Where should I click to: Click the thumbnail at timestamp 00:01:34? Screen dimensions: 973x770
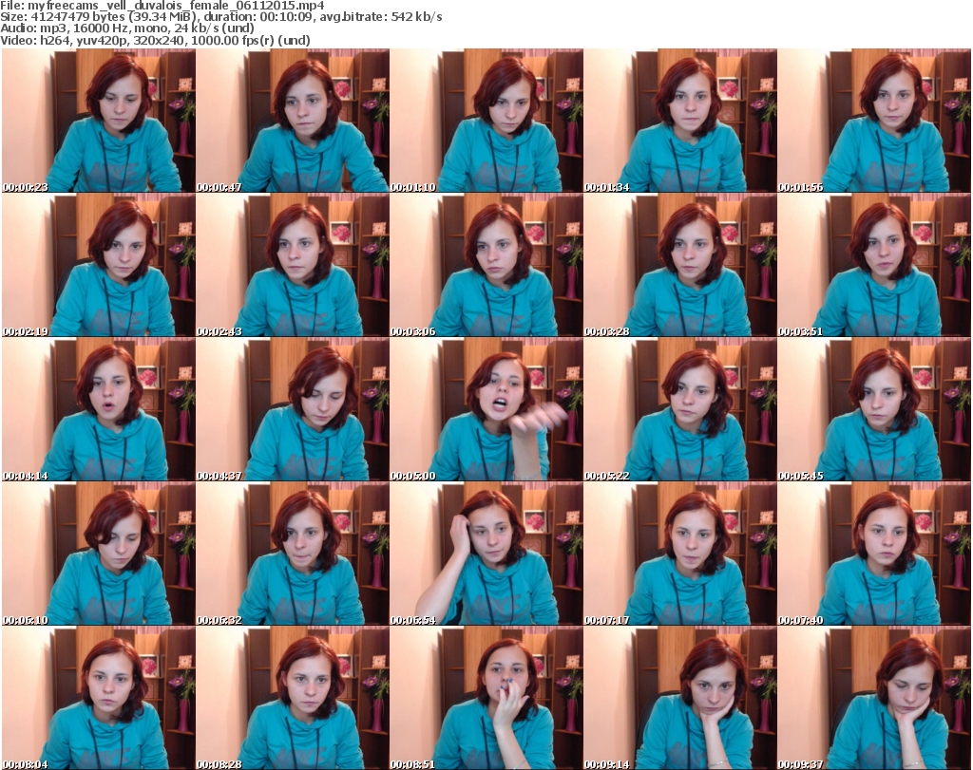[x=680, y=121]
